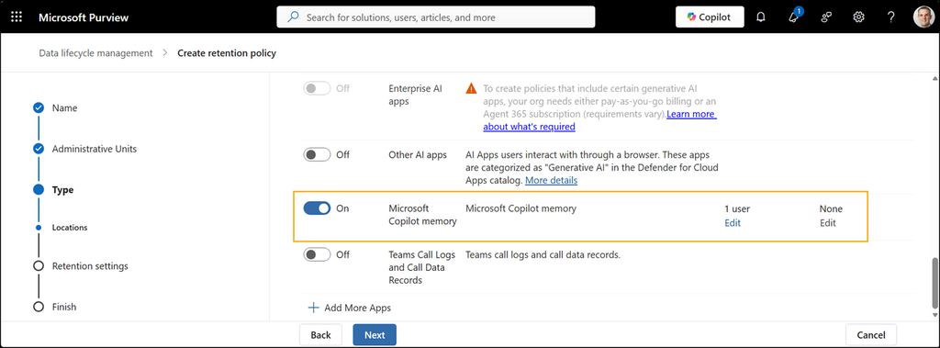Toggle the Other AI apps switch
Image resolution: width=940 pixels, height=348 pixels.
pyautogui.click(x=317, y=155)
